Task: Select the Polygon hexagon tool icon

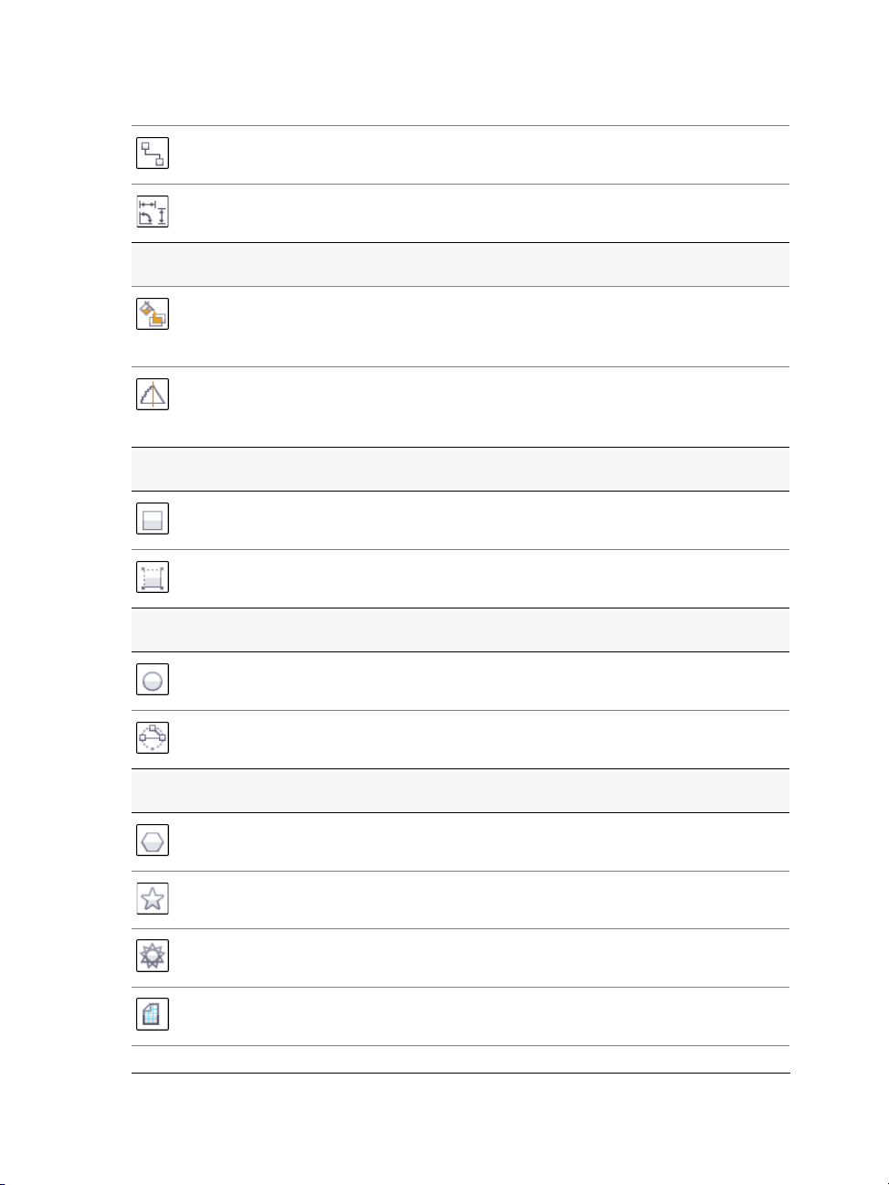Action: (153, 841)
